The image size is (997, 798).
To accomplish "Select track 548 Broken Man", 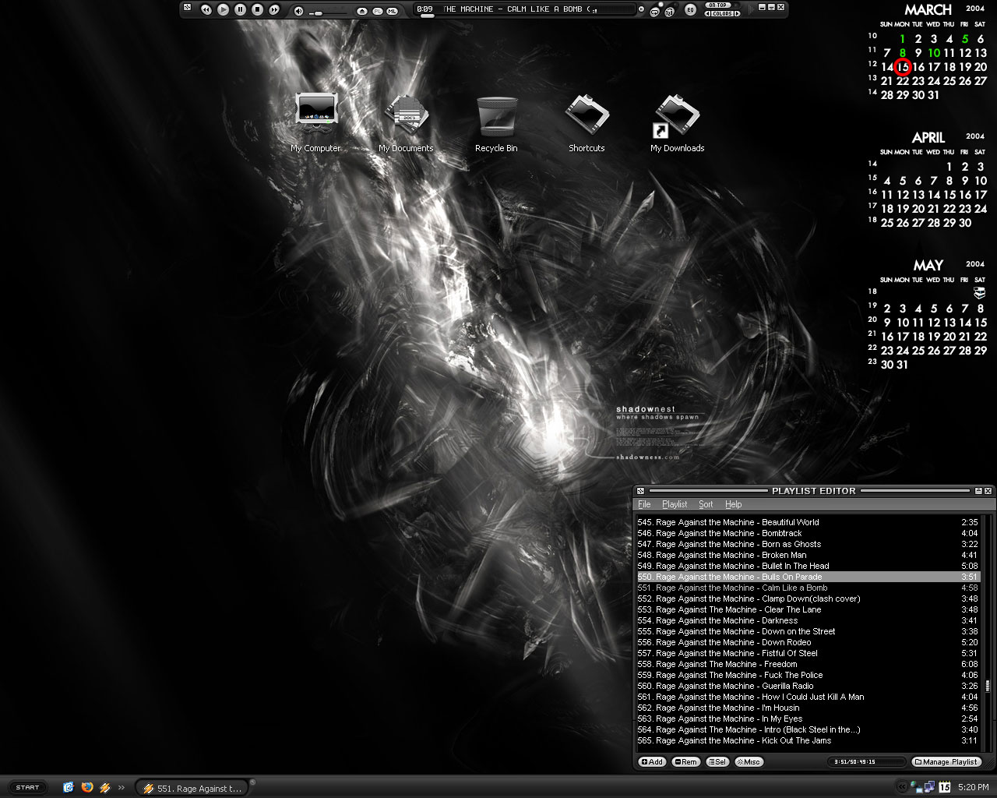I will pos(808,555).
